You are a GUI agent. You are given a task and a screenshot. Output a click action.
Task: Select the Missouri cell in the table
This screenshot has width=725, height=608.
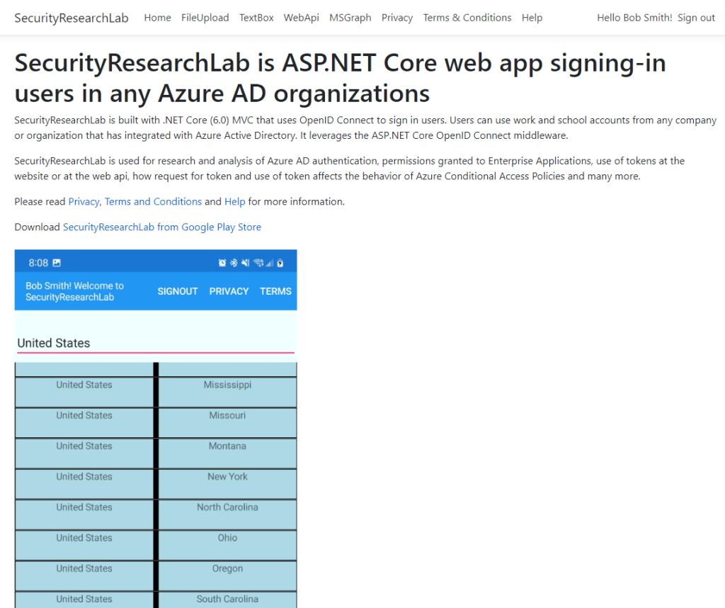point(227,423)
